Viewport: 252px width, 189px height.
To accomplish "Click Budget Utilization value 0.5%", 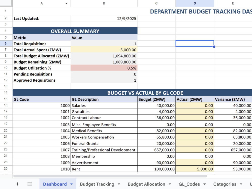I will [104, 68].
